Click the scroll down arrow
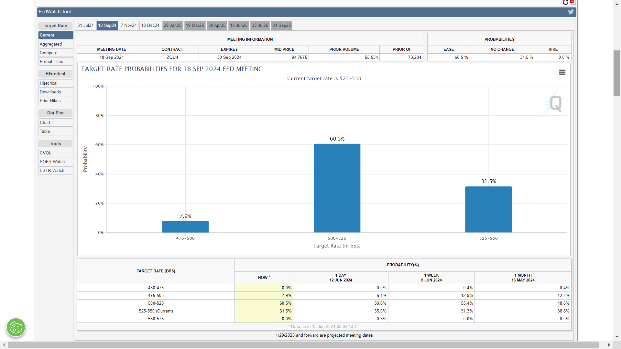Viewport: 621px width, 349px height. click(x=617, y=337)
